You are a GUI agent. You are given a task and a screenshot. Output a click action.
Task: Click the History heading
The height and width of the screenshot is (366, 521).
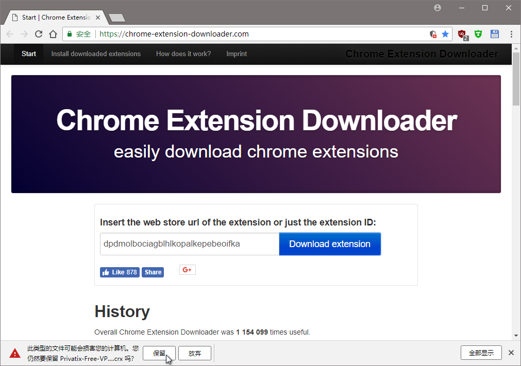[x=122, y=311]
